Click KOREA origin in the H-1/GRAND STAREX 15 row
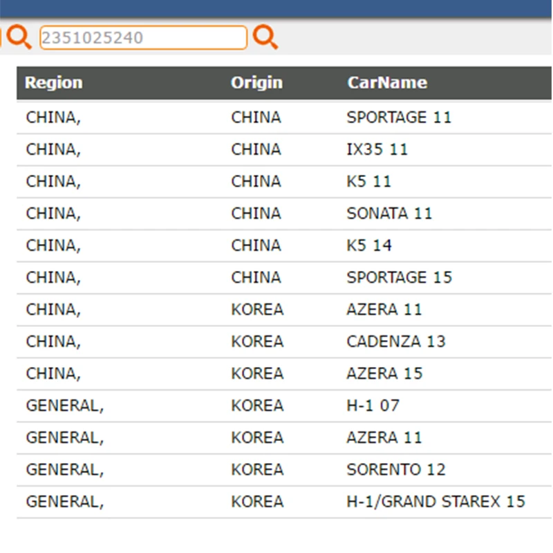The width and height of the screenshot is (553, 553). (x=257, y=502)
